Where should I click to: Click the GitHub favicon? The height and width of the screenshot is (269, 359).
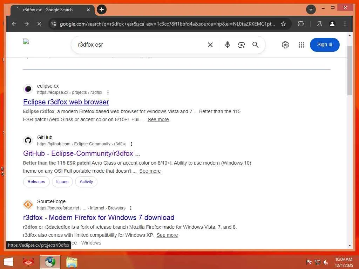(x=28, y=140)
